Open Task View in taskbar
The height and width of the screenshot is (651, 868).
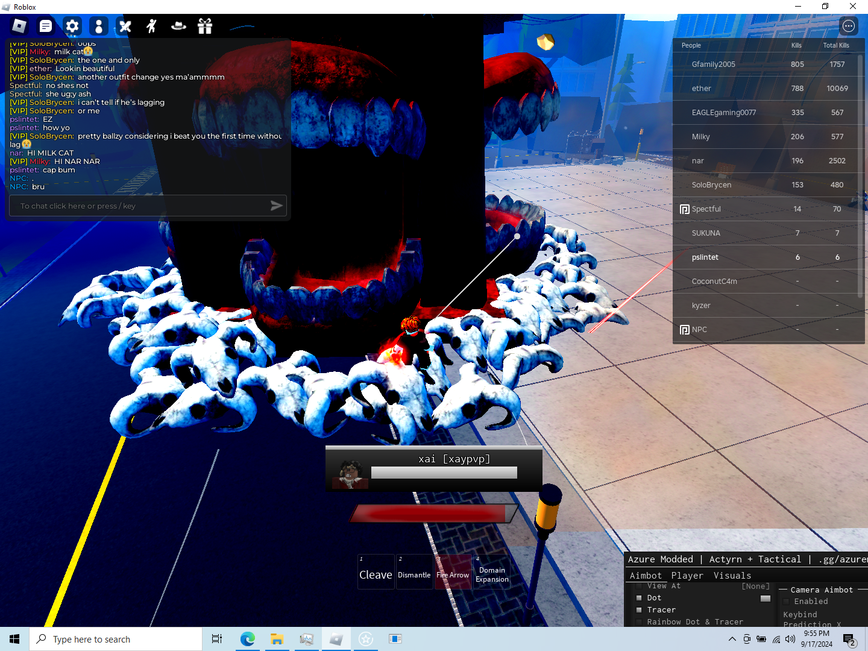click(217, 639)
